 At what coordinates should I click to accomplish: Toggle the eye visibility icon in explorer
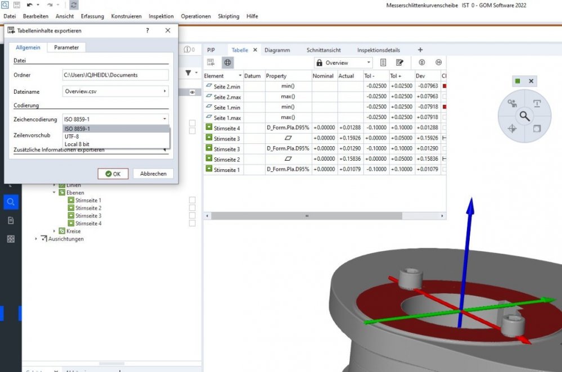(x=192, y=92)
